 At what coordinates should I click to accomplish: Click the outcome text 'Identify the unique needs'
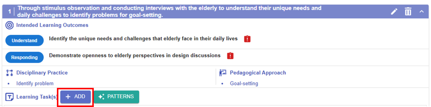point(143,39)
